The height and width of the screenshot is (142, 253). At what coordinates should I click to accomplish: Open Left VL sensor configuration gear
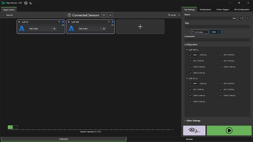click(54, 29)
